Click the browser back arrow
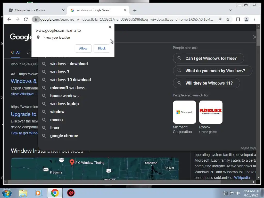The image size is (264, 198). pos(9,19)
